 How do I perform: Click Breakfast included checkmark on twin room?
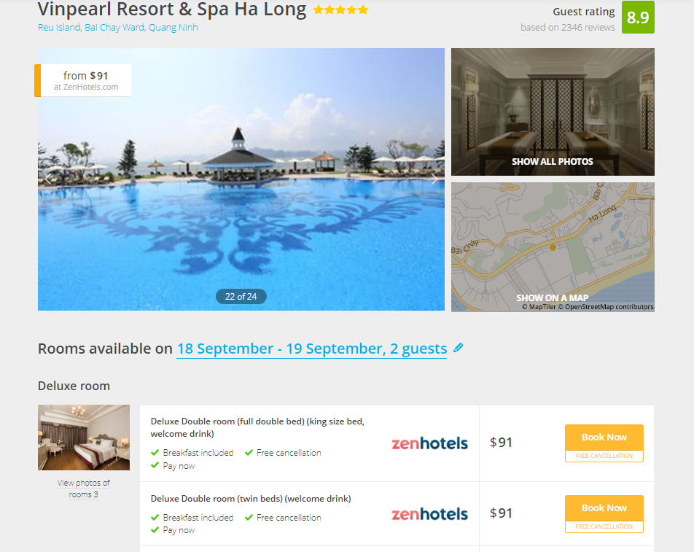pos(155,517)
